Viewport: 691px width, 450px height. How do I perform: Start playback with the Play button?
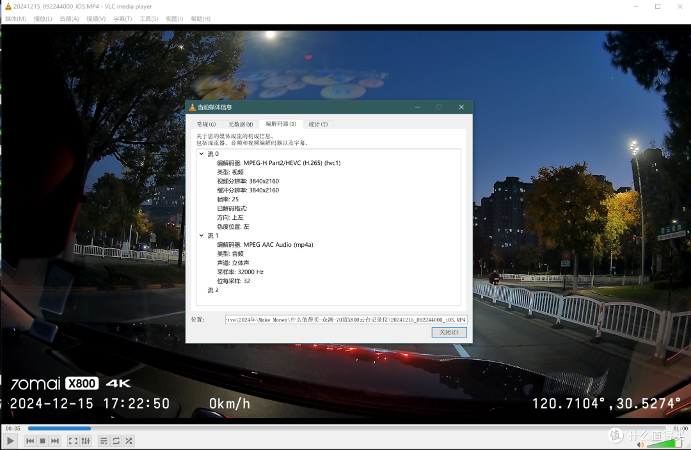(10, 440)
